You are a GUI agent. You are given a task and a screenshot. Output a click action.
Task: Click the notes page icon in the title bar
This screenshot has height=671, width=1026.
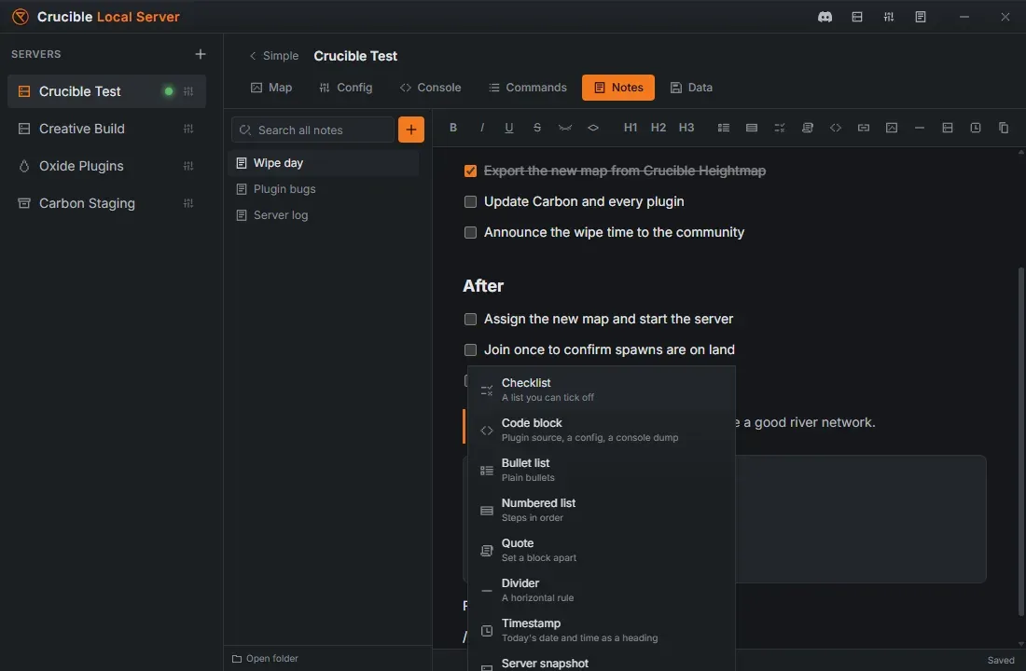click(x=921, y=17)
